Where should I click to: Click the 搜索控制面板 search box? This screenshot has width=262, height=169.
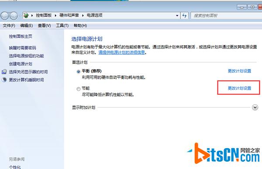pyautogui.click(x=226, y=16)
